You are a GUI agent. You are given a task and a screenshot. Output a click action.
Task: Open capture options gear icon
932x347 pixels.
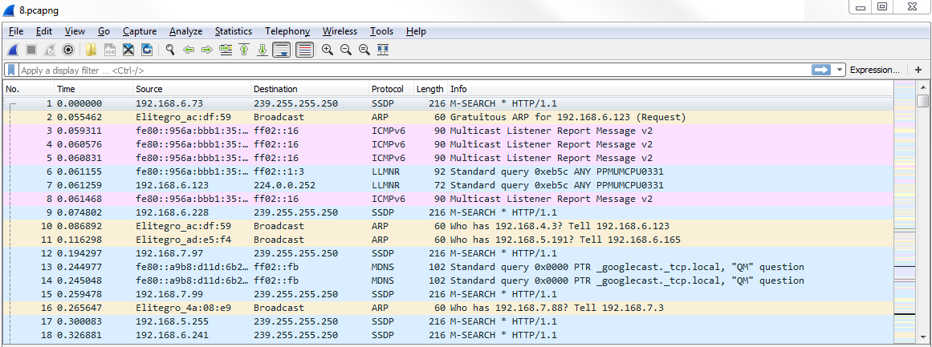pos(68,50)
